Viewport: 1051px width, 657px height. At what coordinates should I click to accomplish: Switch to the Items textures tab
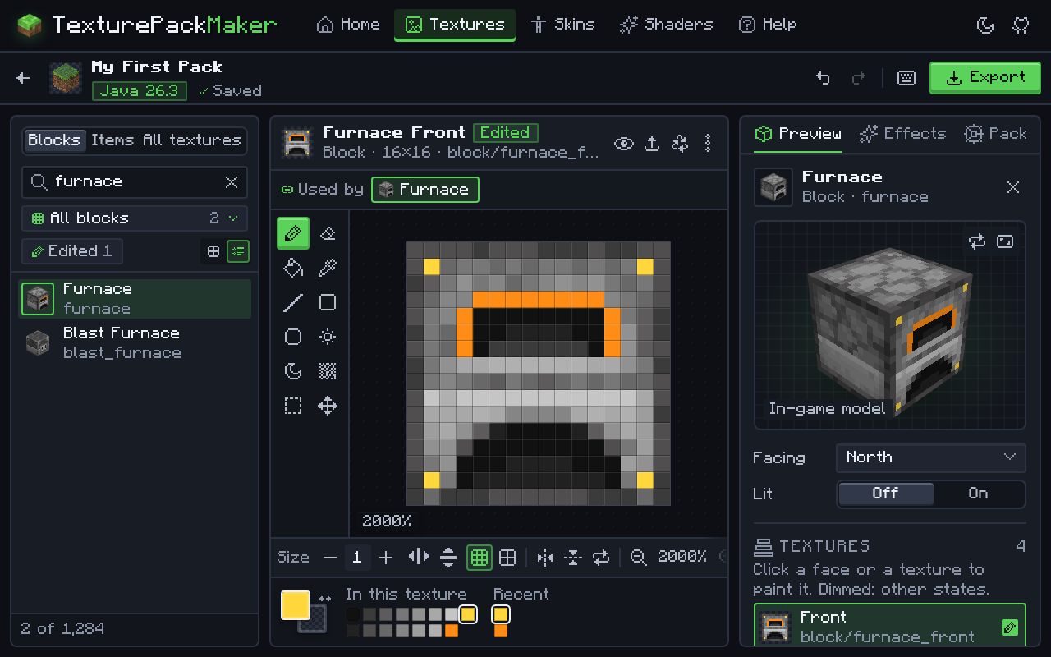112,140
